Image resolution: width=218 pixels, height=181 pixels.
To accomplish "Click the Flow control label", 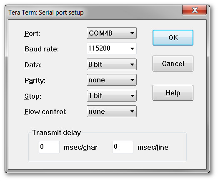I will point(45,112).
